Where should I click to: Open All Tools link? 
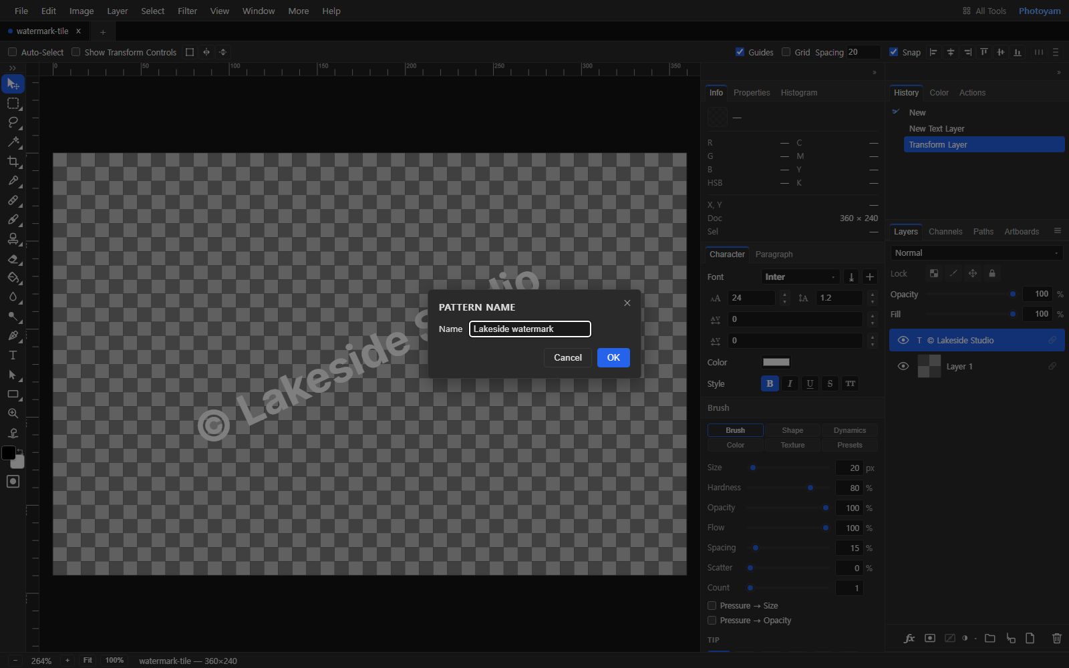pyautogui.click(x=984, y=11)
